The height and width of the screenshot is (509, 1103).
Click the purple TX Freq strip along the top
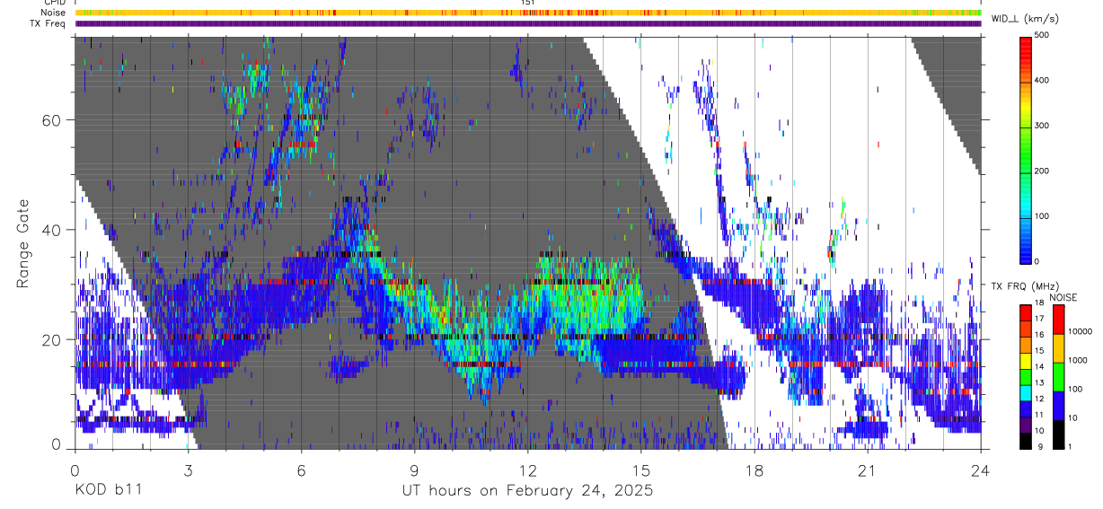coord(528,23)
